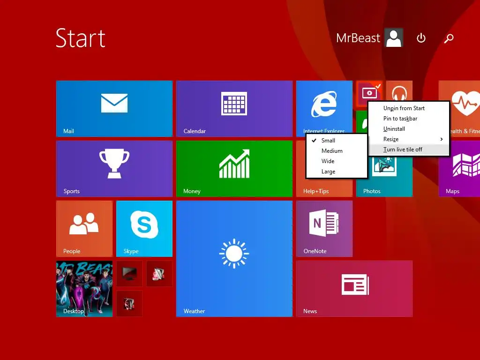Launch the Skype tile

144,228
